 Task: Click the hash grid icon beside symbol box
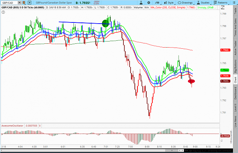(x=29, y=3)
